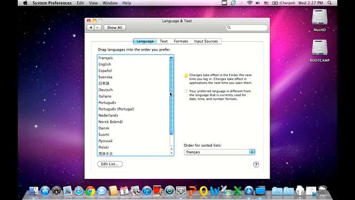
Task: Click System Preferences gear in dock
Action: point(181,191)
